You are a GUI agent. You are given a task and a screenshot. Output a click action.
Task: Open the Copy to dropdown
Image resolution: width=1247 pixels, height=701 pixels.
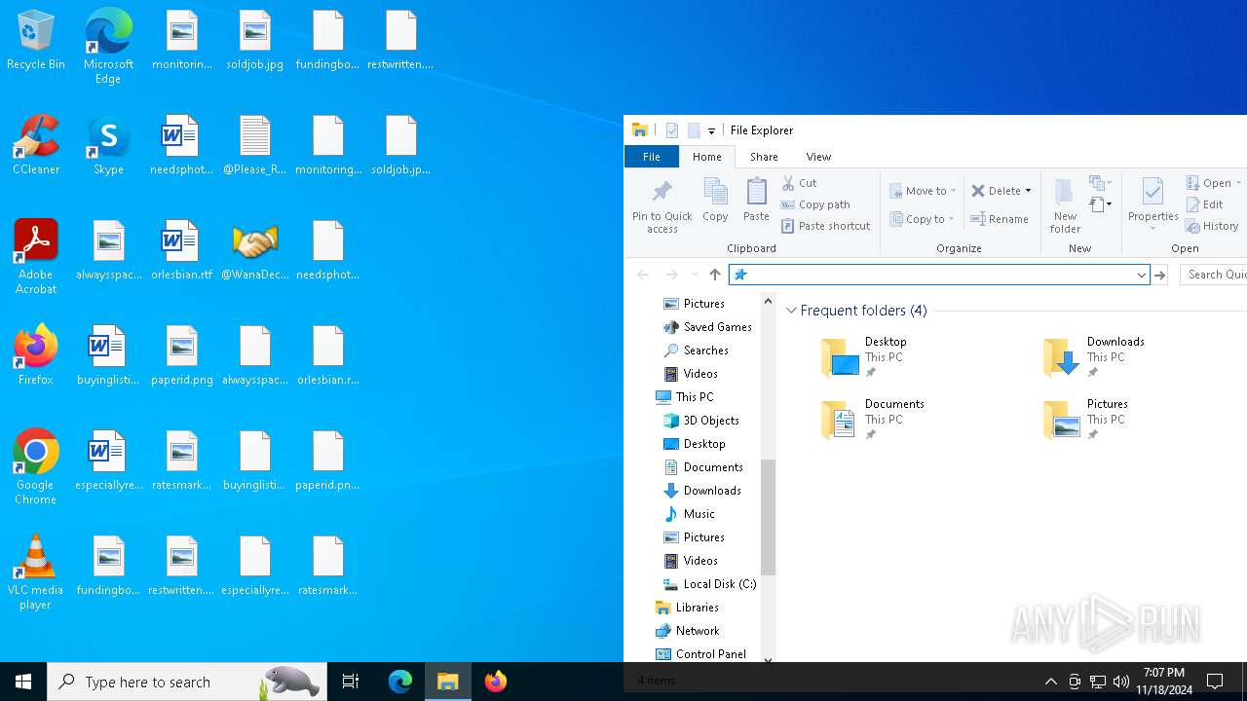click(922, 219)
